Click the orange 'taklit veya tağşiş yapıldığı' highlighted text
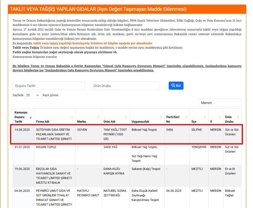The height and width of the screenshot is (208, 253). [x=93, y=43]
